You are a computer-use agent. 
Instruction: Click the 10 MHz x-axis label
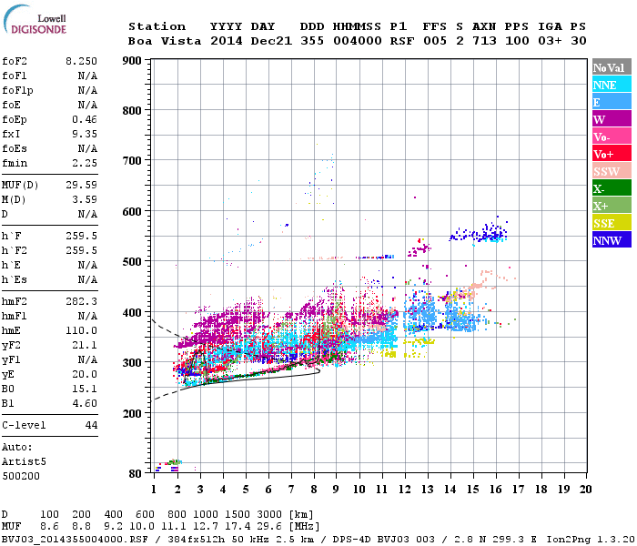(359, 490)
